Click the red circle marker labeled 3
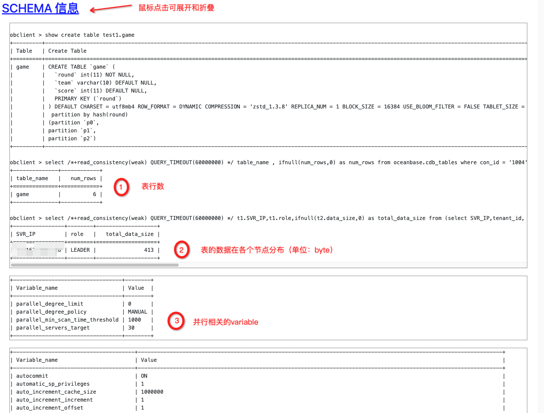 (x=176, y=321)
